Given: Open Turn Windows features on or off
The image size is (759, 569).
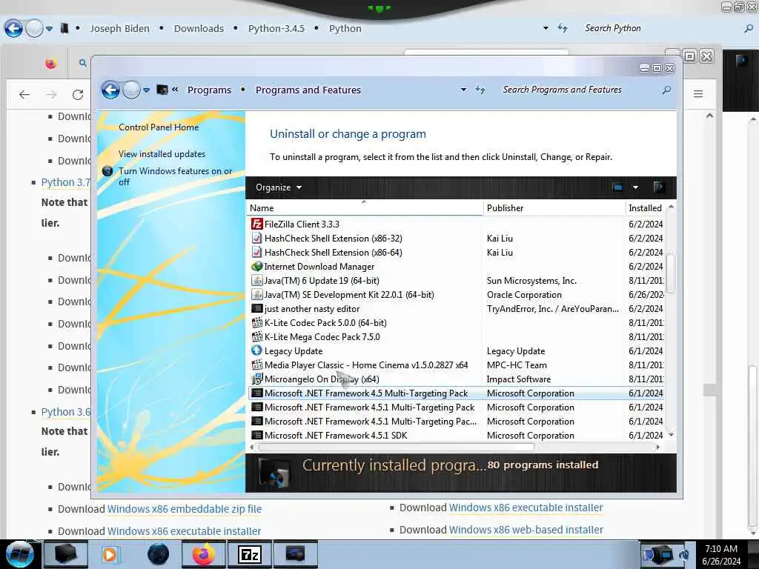Looking at the screenshot, I should [x=175, y=176].
